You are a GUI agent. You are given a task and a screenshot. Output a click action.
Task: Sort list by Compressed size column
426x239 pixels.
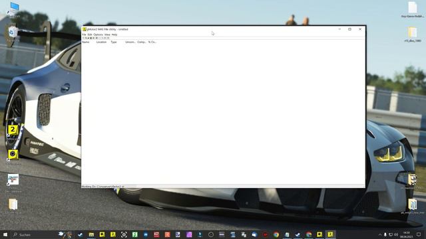tap(142, 42)
